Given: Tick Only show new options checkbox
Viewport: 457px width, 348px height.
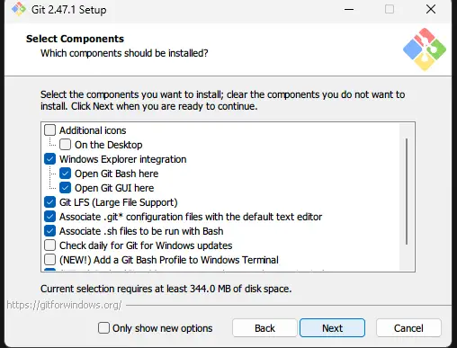Looking at the screenshot, I should (103, 328).
